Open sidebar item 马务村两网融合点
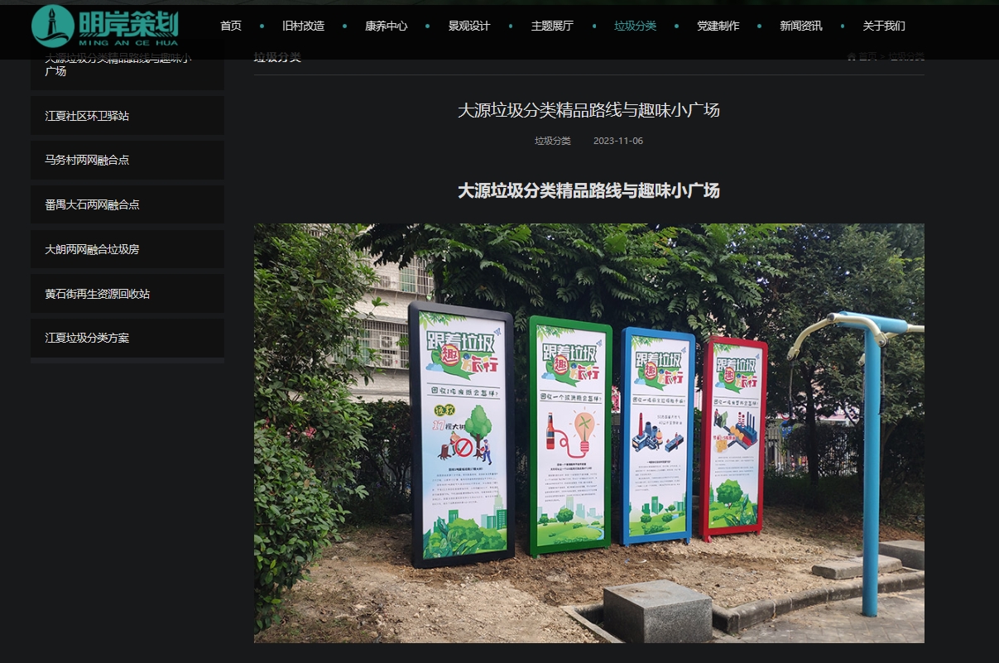The image size is (999, 663). [x=127, y=160]
